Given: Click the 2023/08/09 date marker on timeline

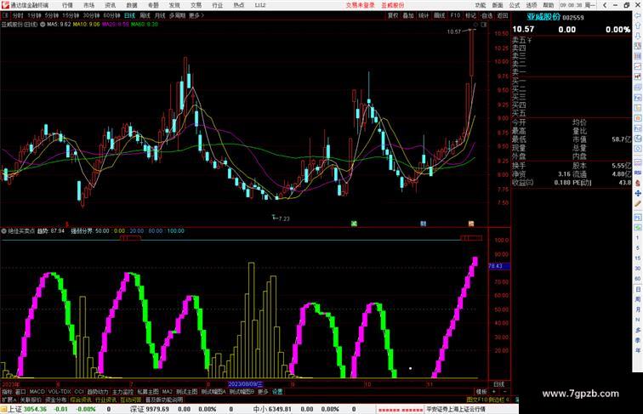Looking at the screenshot, I should coord(245,384).
